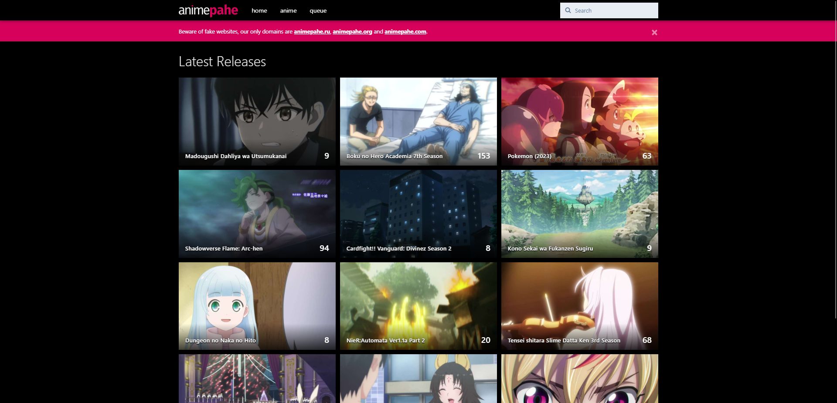Click episode number 63 on Pokemon
Viewport: 837px width, 403px height.
(x=647, y=156)
